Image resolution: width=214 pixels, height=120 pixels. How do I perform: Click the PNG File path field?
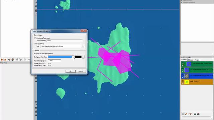[61, 46]
